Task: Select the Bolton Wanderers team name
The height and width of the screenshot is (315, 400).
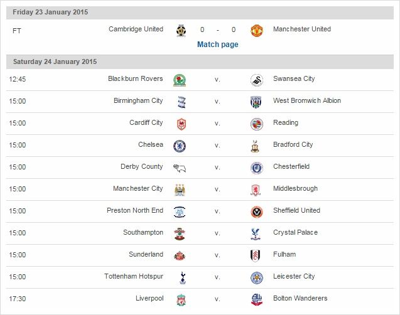Action: click(x=300, y=298)
